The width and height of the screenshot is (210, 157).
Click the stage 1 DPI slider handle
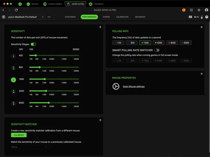coord(36,55)
